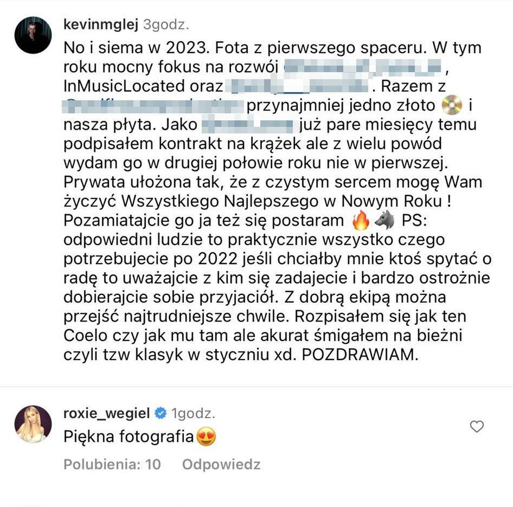Click the fire emoji after 'postaram'
Viewport: 513px width, 507px height.
click(361, 220)
